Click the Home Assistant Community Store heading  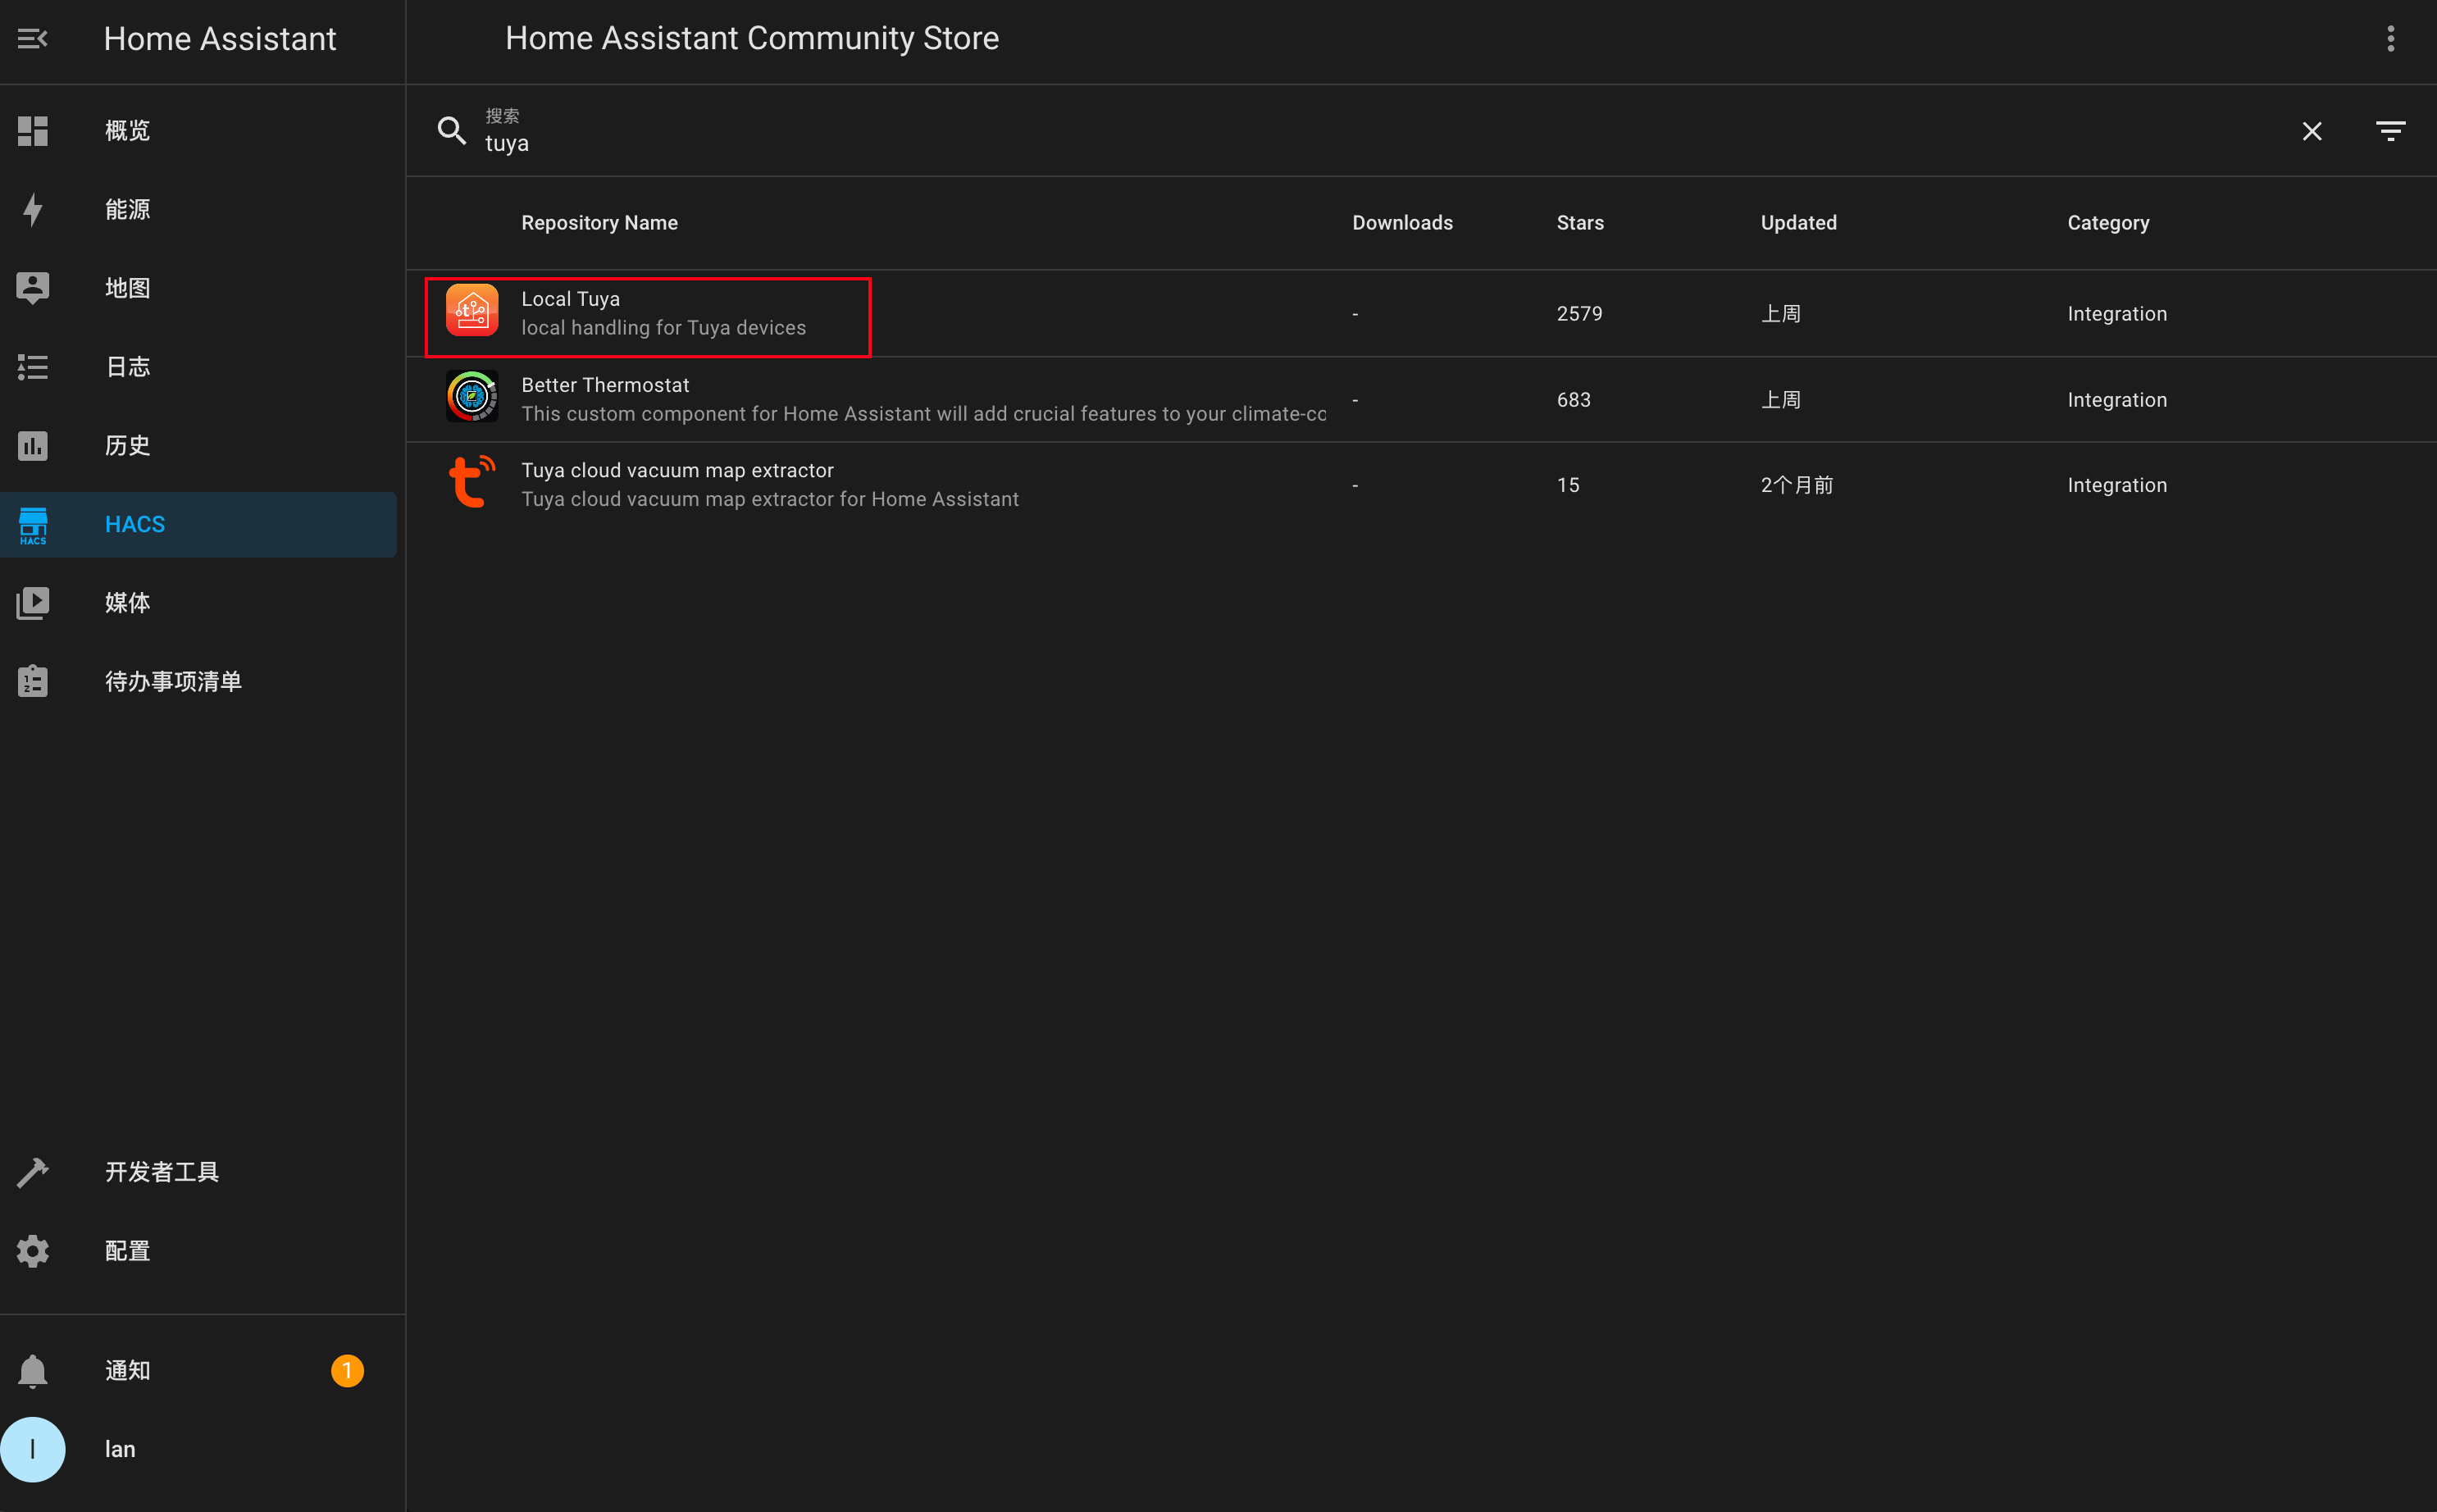coord(752,38)
